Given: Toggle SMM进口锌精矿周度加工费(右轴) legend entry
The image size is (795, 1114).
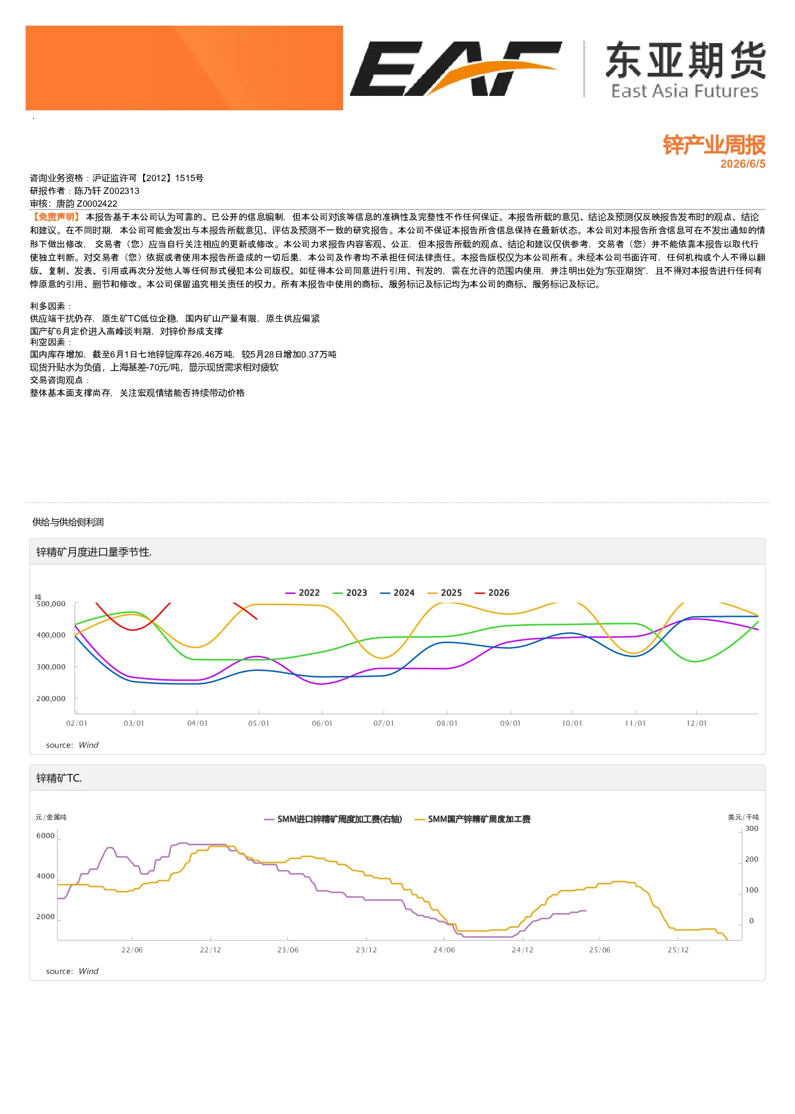Looking at the screenshot, I should coord(333,819).
